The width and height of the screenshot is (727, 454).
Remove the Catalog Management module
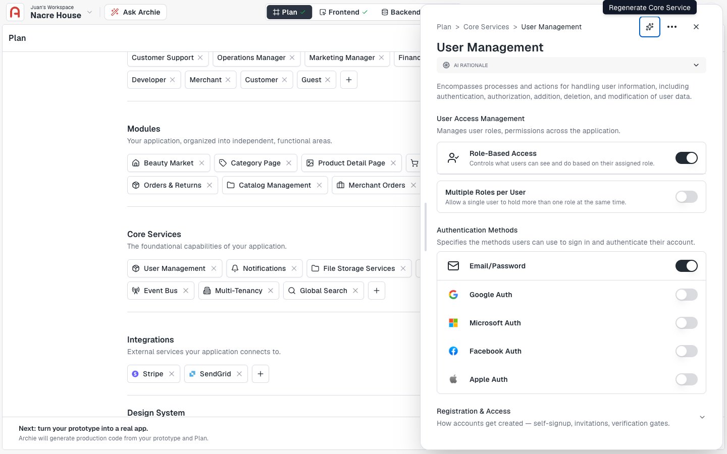[x=320, y=185]
